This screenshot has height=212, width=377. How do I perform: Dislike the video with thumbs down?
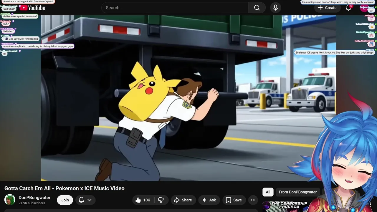point(161,200)
